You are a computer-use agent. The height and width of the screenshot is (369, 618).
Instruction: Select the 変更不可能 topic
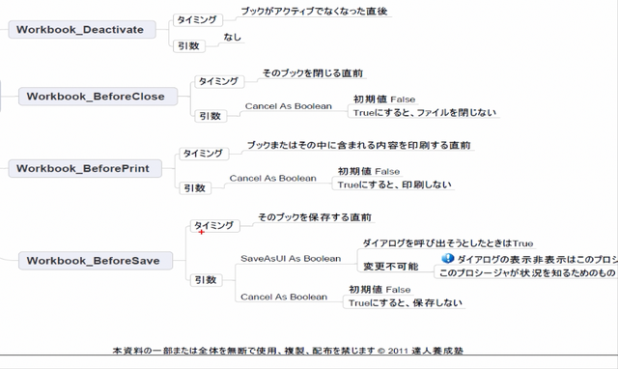(390, 267)
